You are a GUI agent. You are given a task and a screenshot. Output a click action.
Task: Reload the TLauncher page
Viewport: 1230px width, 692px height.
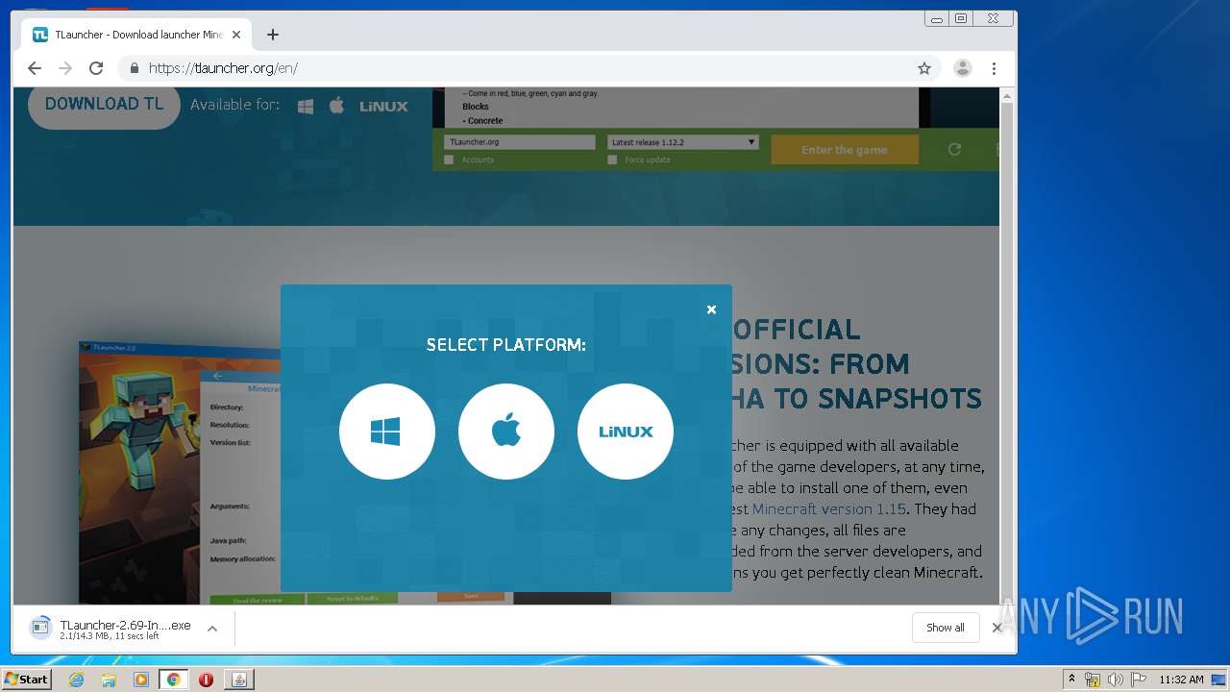96,68
